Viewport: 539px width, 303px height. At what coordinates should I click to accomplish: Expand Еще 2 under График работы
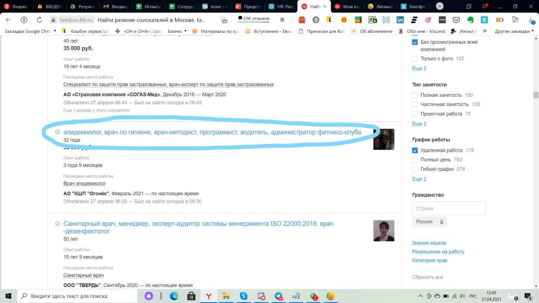[419, 179]
